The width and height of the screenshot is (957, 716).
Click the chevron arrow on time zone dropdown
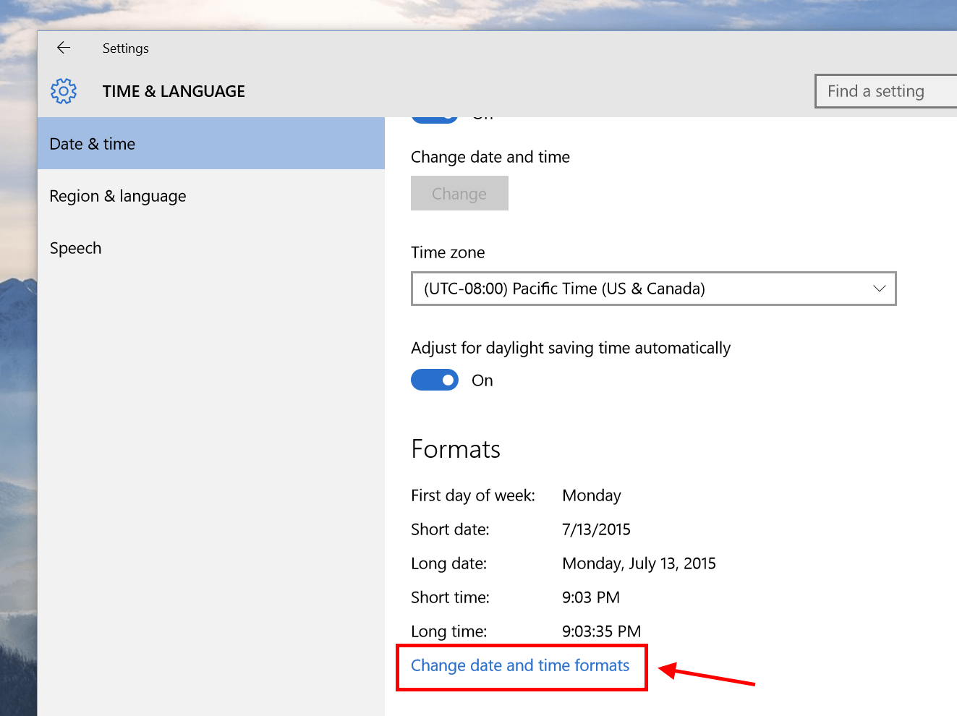[x=879, y=289]
